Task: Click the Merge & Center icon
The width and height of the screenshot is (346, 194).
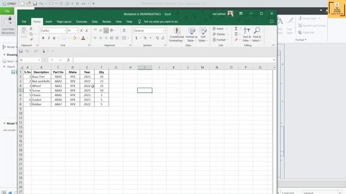Action: click(124, 38)
